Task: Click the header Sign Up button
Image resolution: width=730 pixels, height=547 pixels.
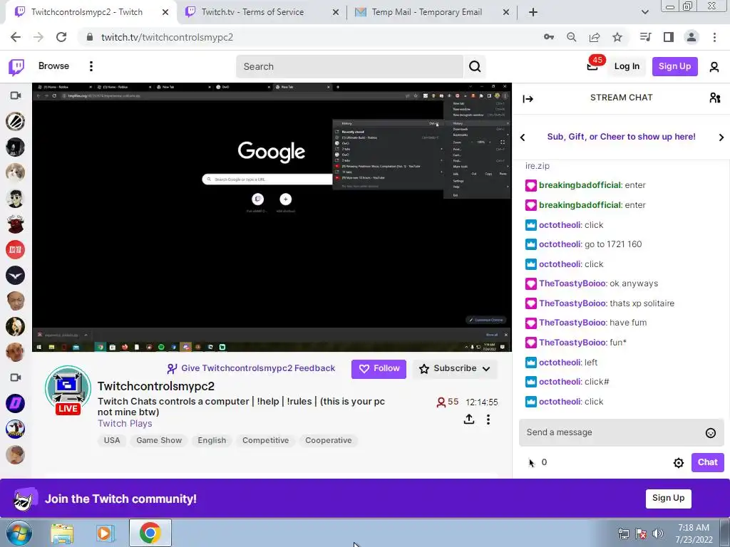Action: tap(674, 66)
